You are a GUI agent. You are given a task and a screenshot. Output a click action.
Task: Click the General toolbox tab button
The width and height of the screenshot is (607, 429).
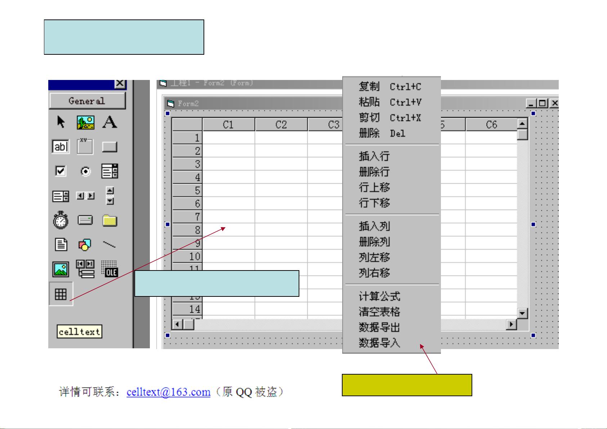87,101
